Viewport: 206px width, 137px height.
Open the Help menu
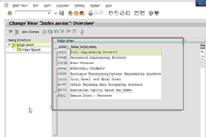pyautogui.click(x=109, y=5)
